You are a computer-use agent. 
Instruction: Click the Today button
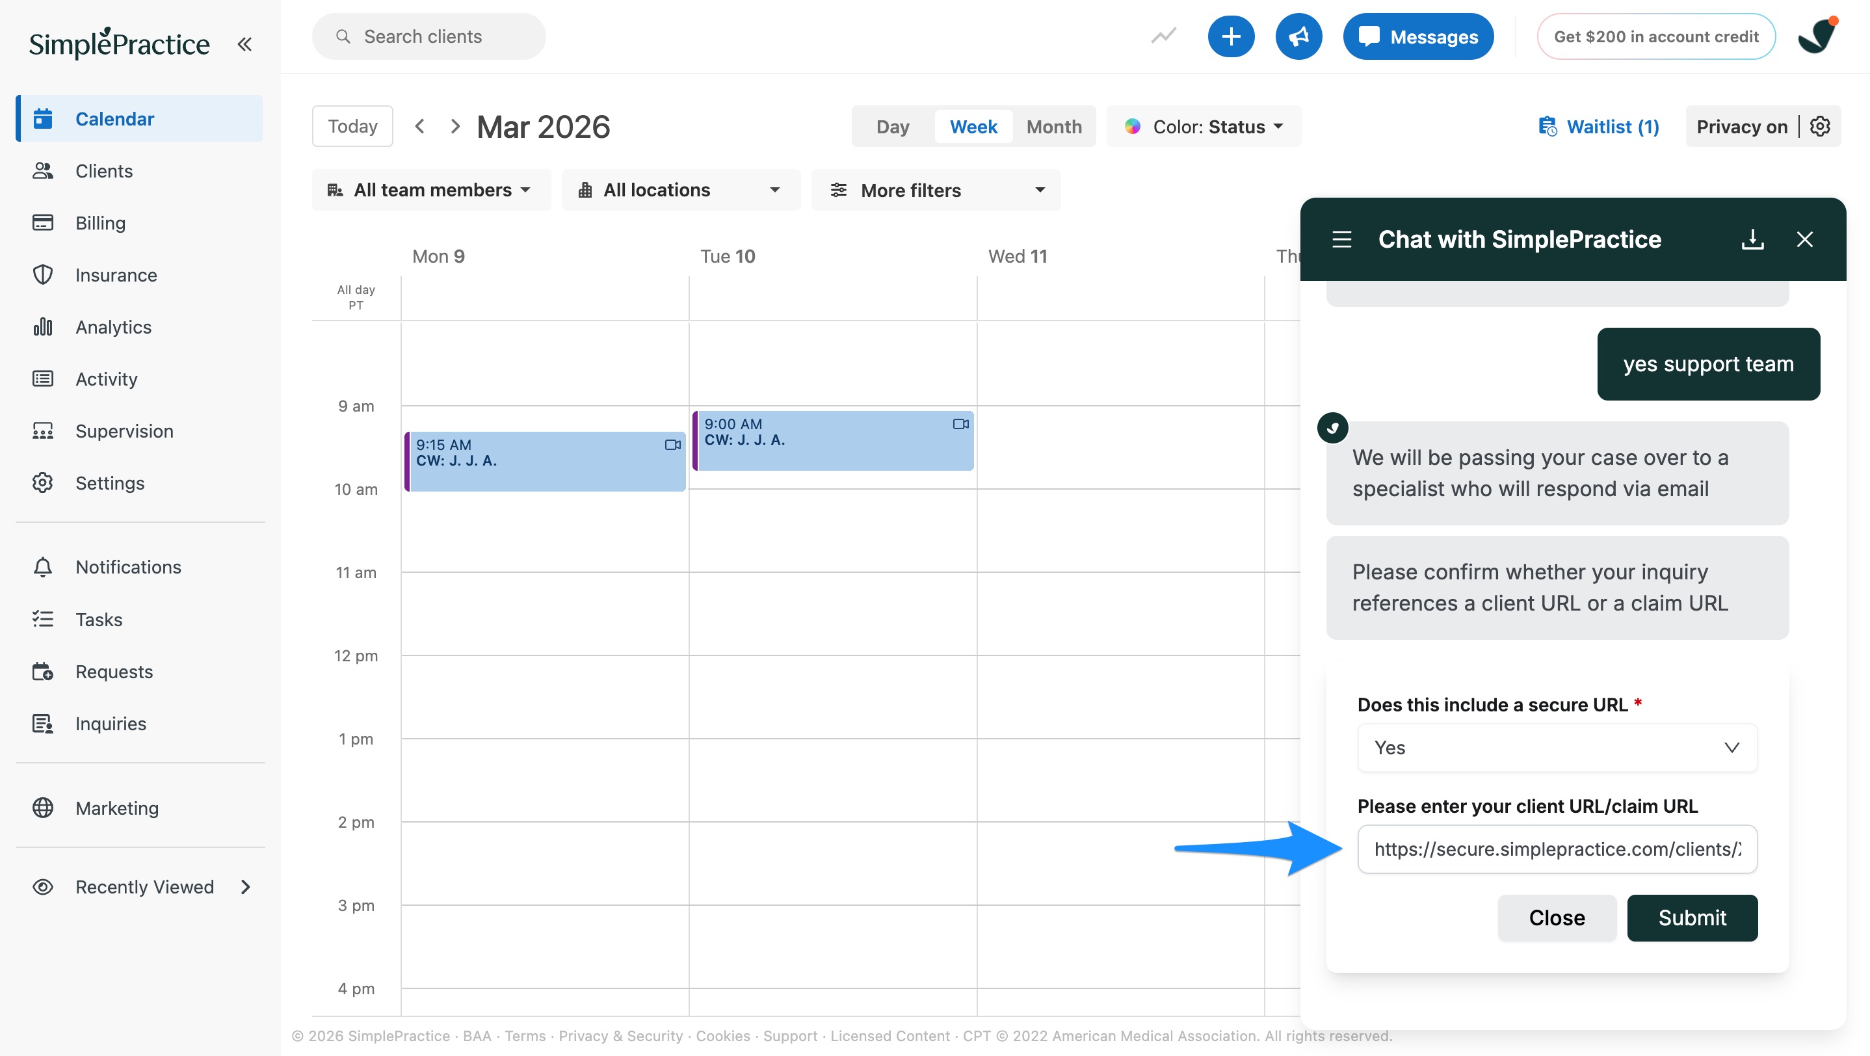point(353,126)
